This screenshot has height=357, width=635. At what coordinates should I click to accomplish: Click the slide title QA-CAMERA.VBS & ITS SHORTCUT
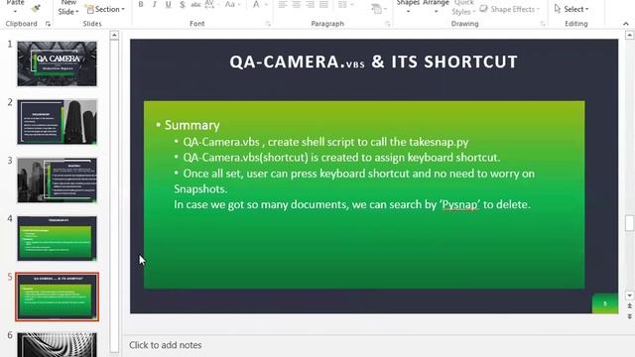tap(373, 61)
